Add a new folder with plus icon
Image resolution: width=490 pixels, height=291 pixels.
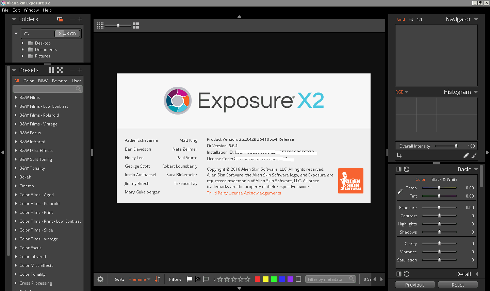pyautogui.click(x=80, y=19)
